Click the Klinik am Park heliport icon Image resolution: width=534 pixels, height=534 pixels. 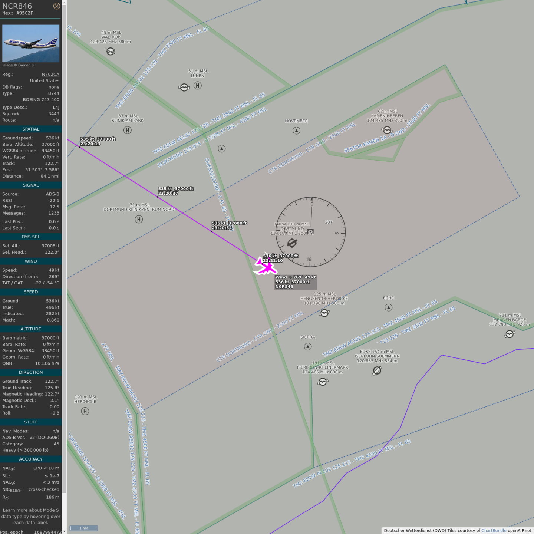coord(128,130)
